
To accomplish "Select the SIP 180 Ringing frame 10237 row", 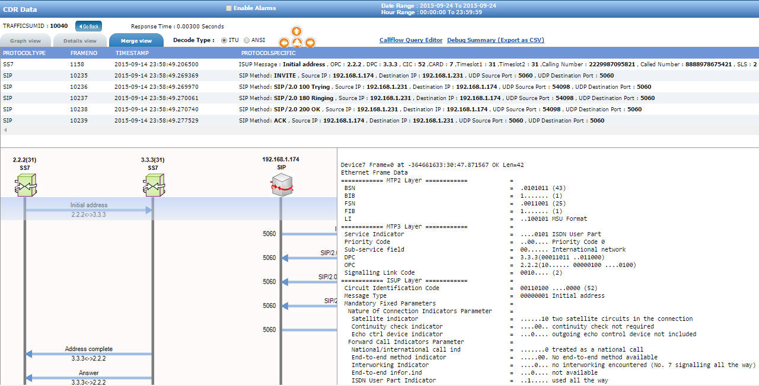I will pos(379,98).
